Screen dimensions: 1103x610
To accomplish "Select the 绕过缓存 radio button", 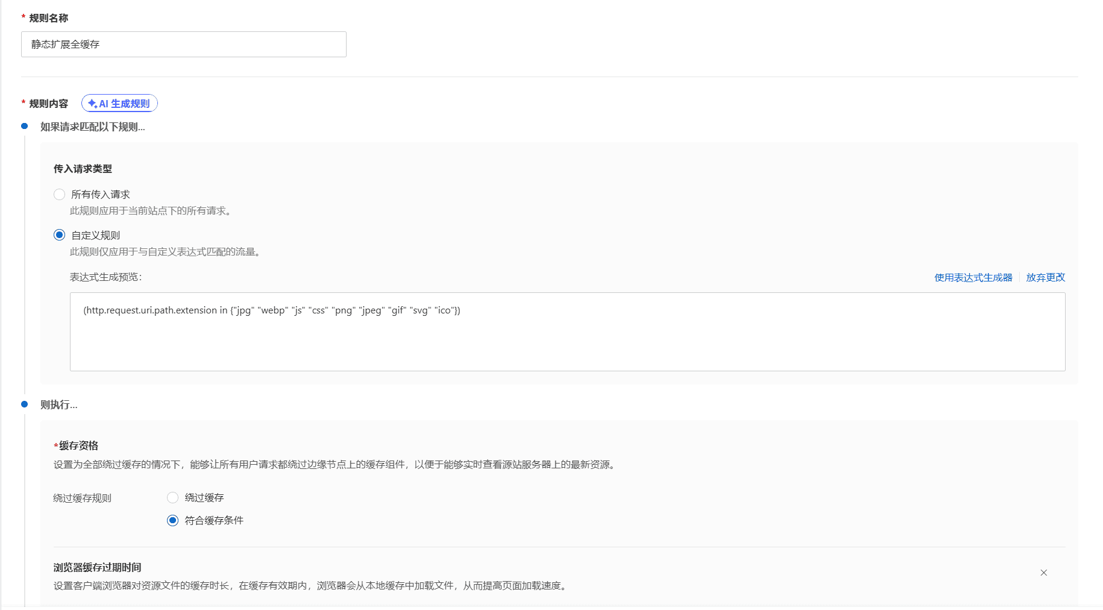I will coord(173,497).
